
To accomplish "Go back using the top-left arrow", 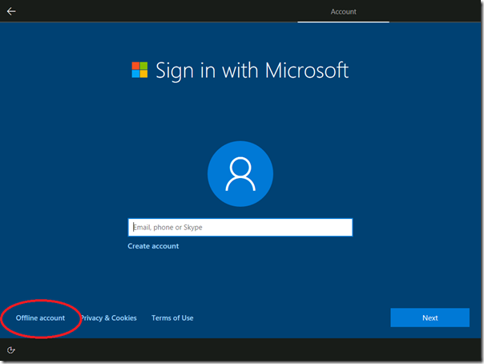I will (11, 11).
